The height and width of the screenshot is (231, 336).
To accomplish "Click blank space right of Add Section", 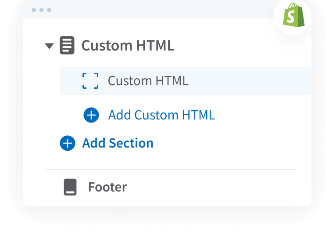I will click(228, 143).
